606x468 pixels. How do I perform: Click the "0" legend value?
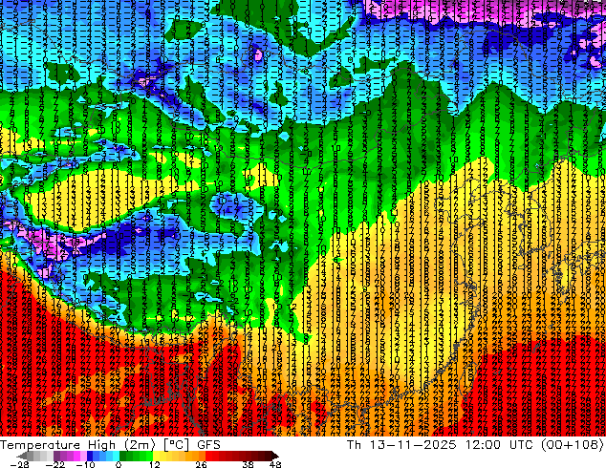pos(119,464)
